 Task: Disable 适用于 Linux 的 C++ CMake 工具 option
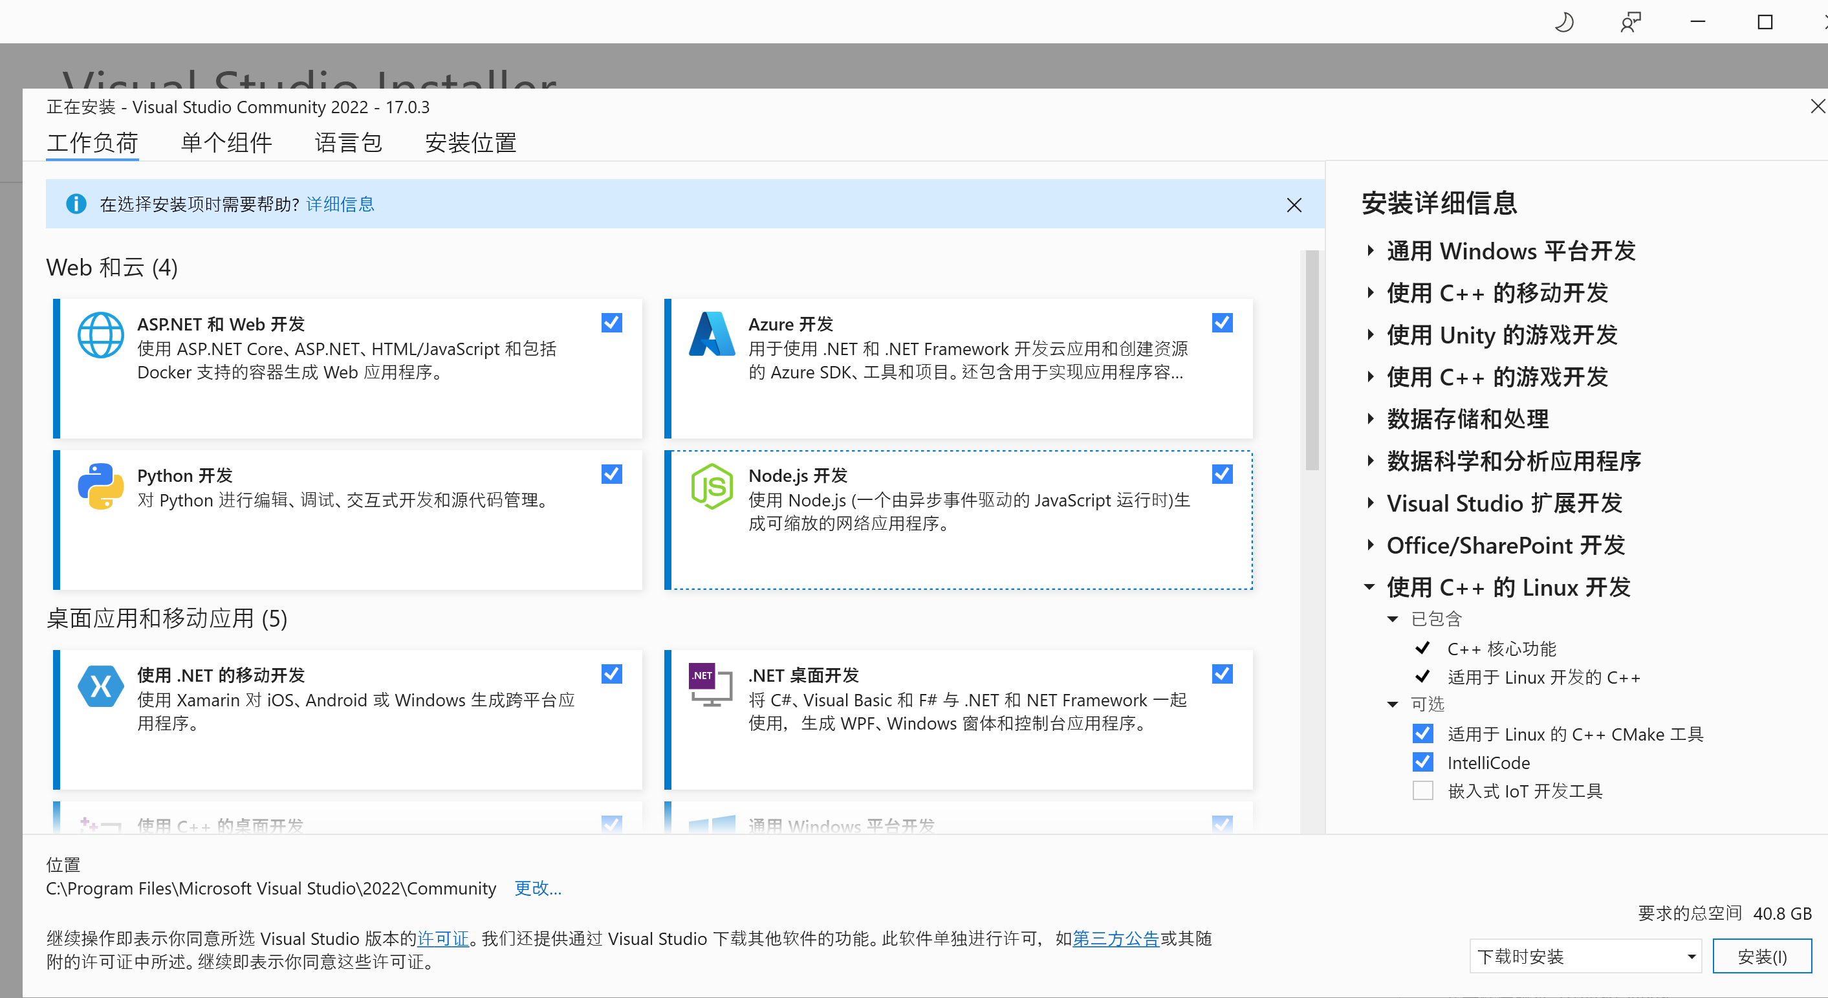1423,733
